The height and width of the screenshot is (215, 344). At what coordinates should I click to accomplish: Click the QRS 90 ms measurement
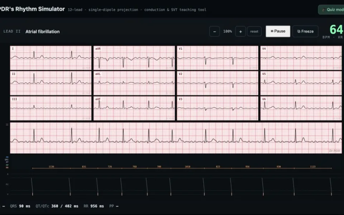(20, 206)
